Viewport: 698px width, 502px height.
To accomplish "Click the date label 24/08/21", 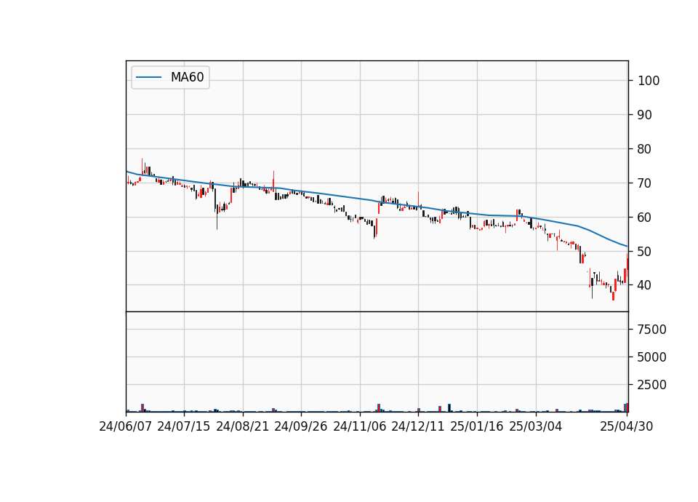I will point(243,426).
